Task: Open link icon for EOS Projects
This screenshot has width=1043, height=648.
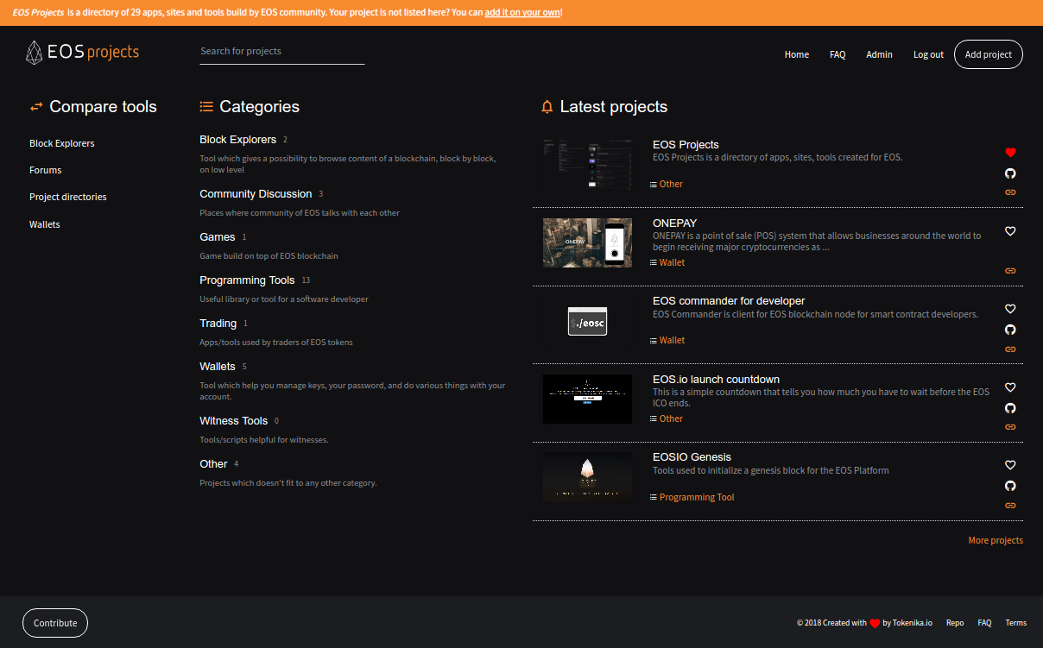Action: pyautogui.click(x=1010, y=192)
